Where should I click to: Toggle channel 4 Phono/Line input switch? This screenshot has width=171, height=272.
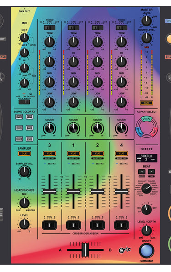point(121,27)
